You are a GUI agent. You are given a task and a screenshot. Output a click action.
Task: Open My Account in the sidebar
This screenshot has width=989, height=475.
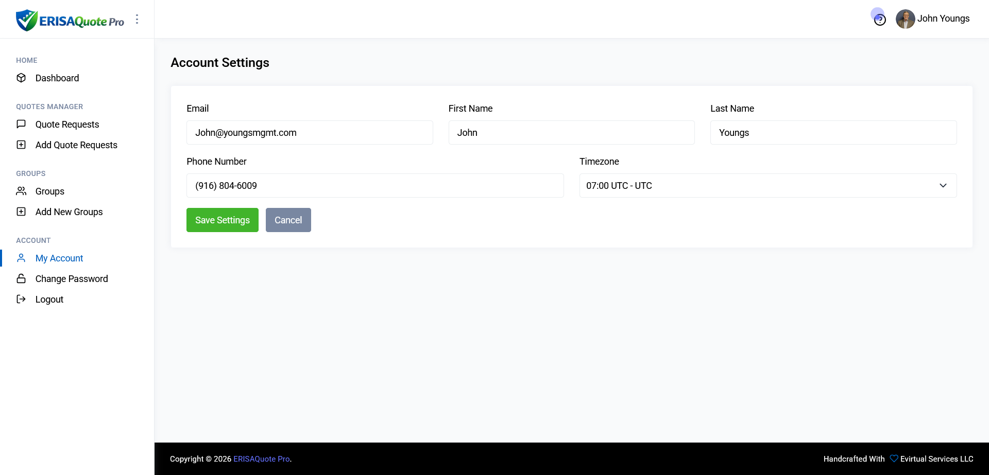[59, 258]
